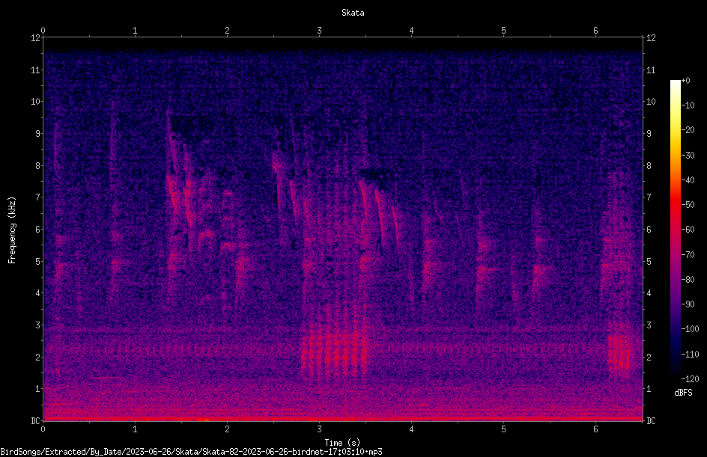The image size is (707, 457).
Task: Click the '+0' value on the color scale
Action: point(686,81)
